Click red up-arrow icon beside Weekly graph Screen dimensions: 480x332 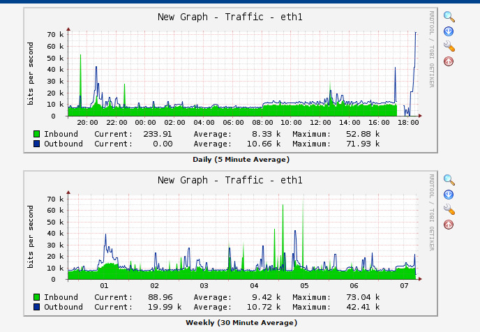tap(449, 225)
